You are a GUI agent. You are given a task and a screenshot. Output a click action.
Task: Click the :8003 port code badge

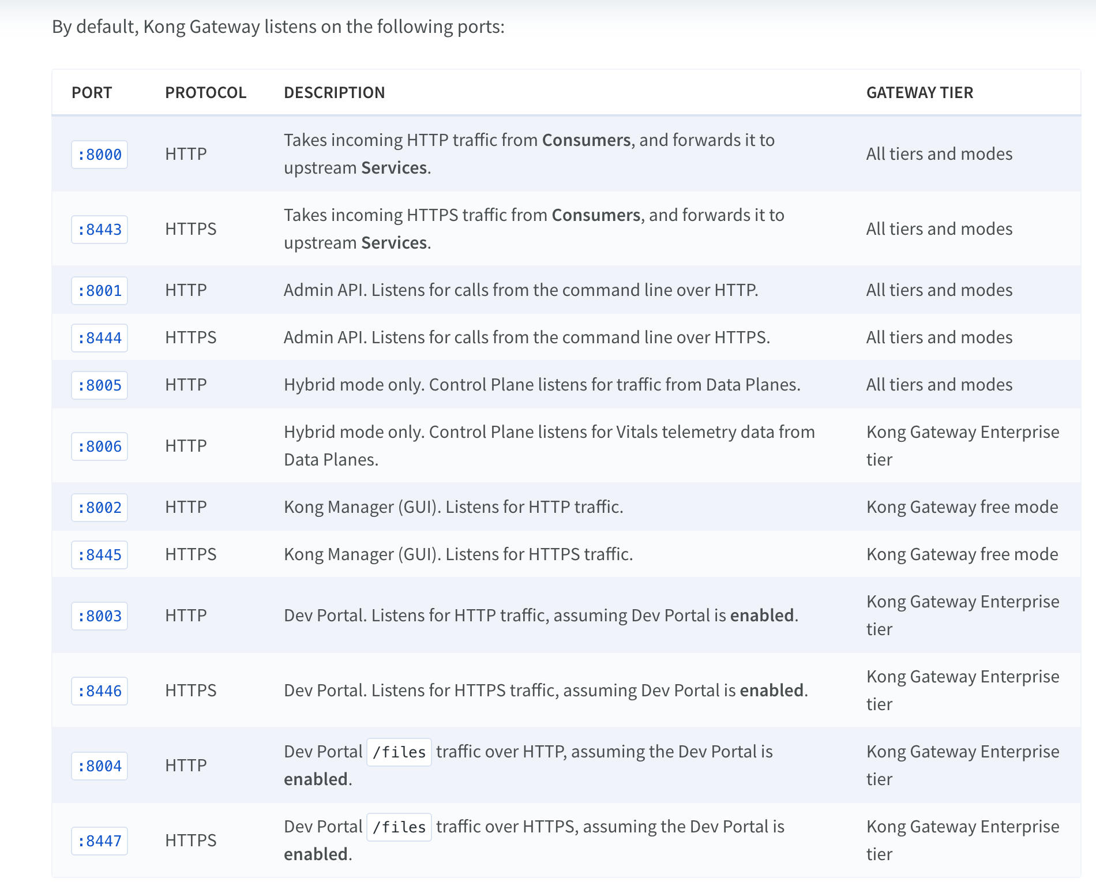tap(99, 616)
